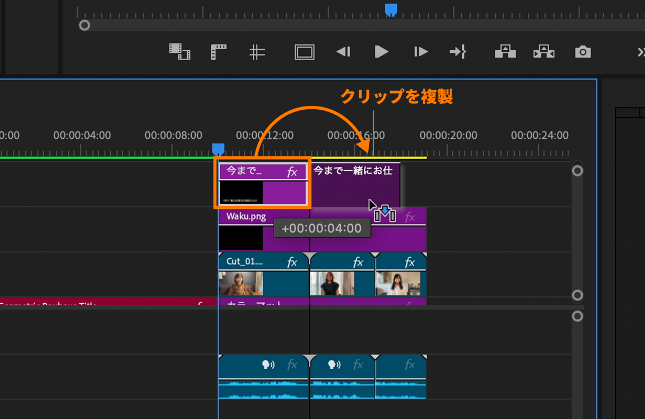Click the bottom handle of video tracks scrollbar
Screen dimensions: 645x419
click(x=577, y=295)
